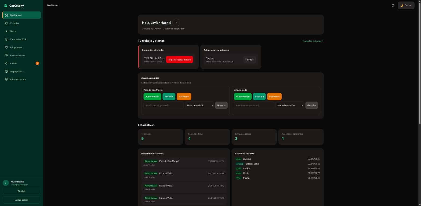This screenshot has width=421, height=206.
Task: Click history entry dated 24/07/2026, 14:12
Action: (x=184, y=188)
